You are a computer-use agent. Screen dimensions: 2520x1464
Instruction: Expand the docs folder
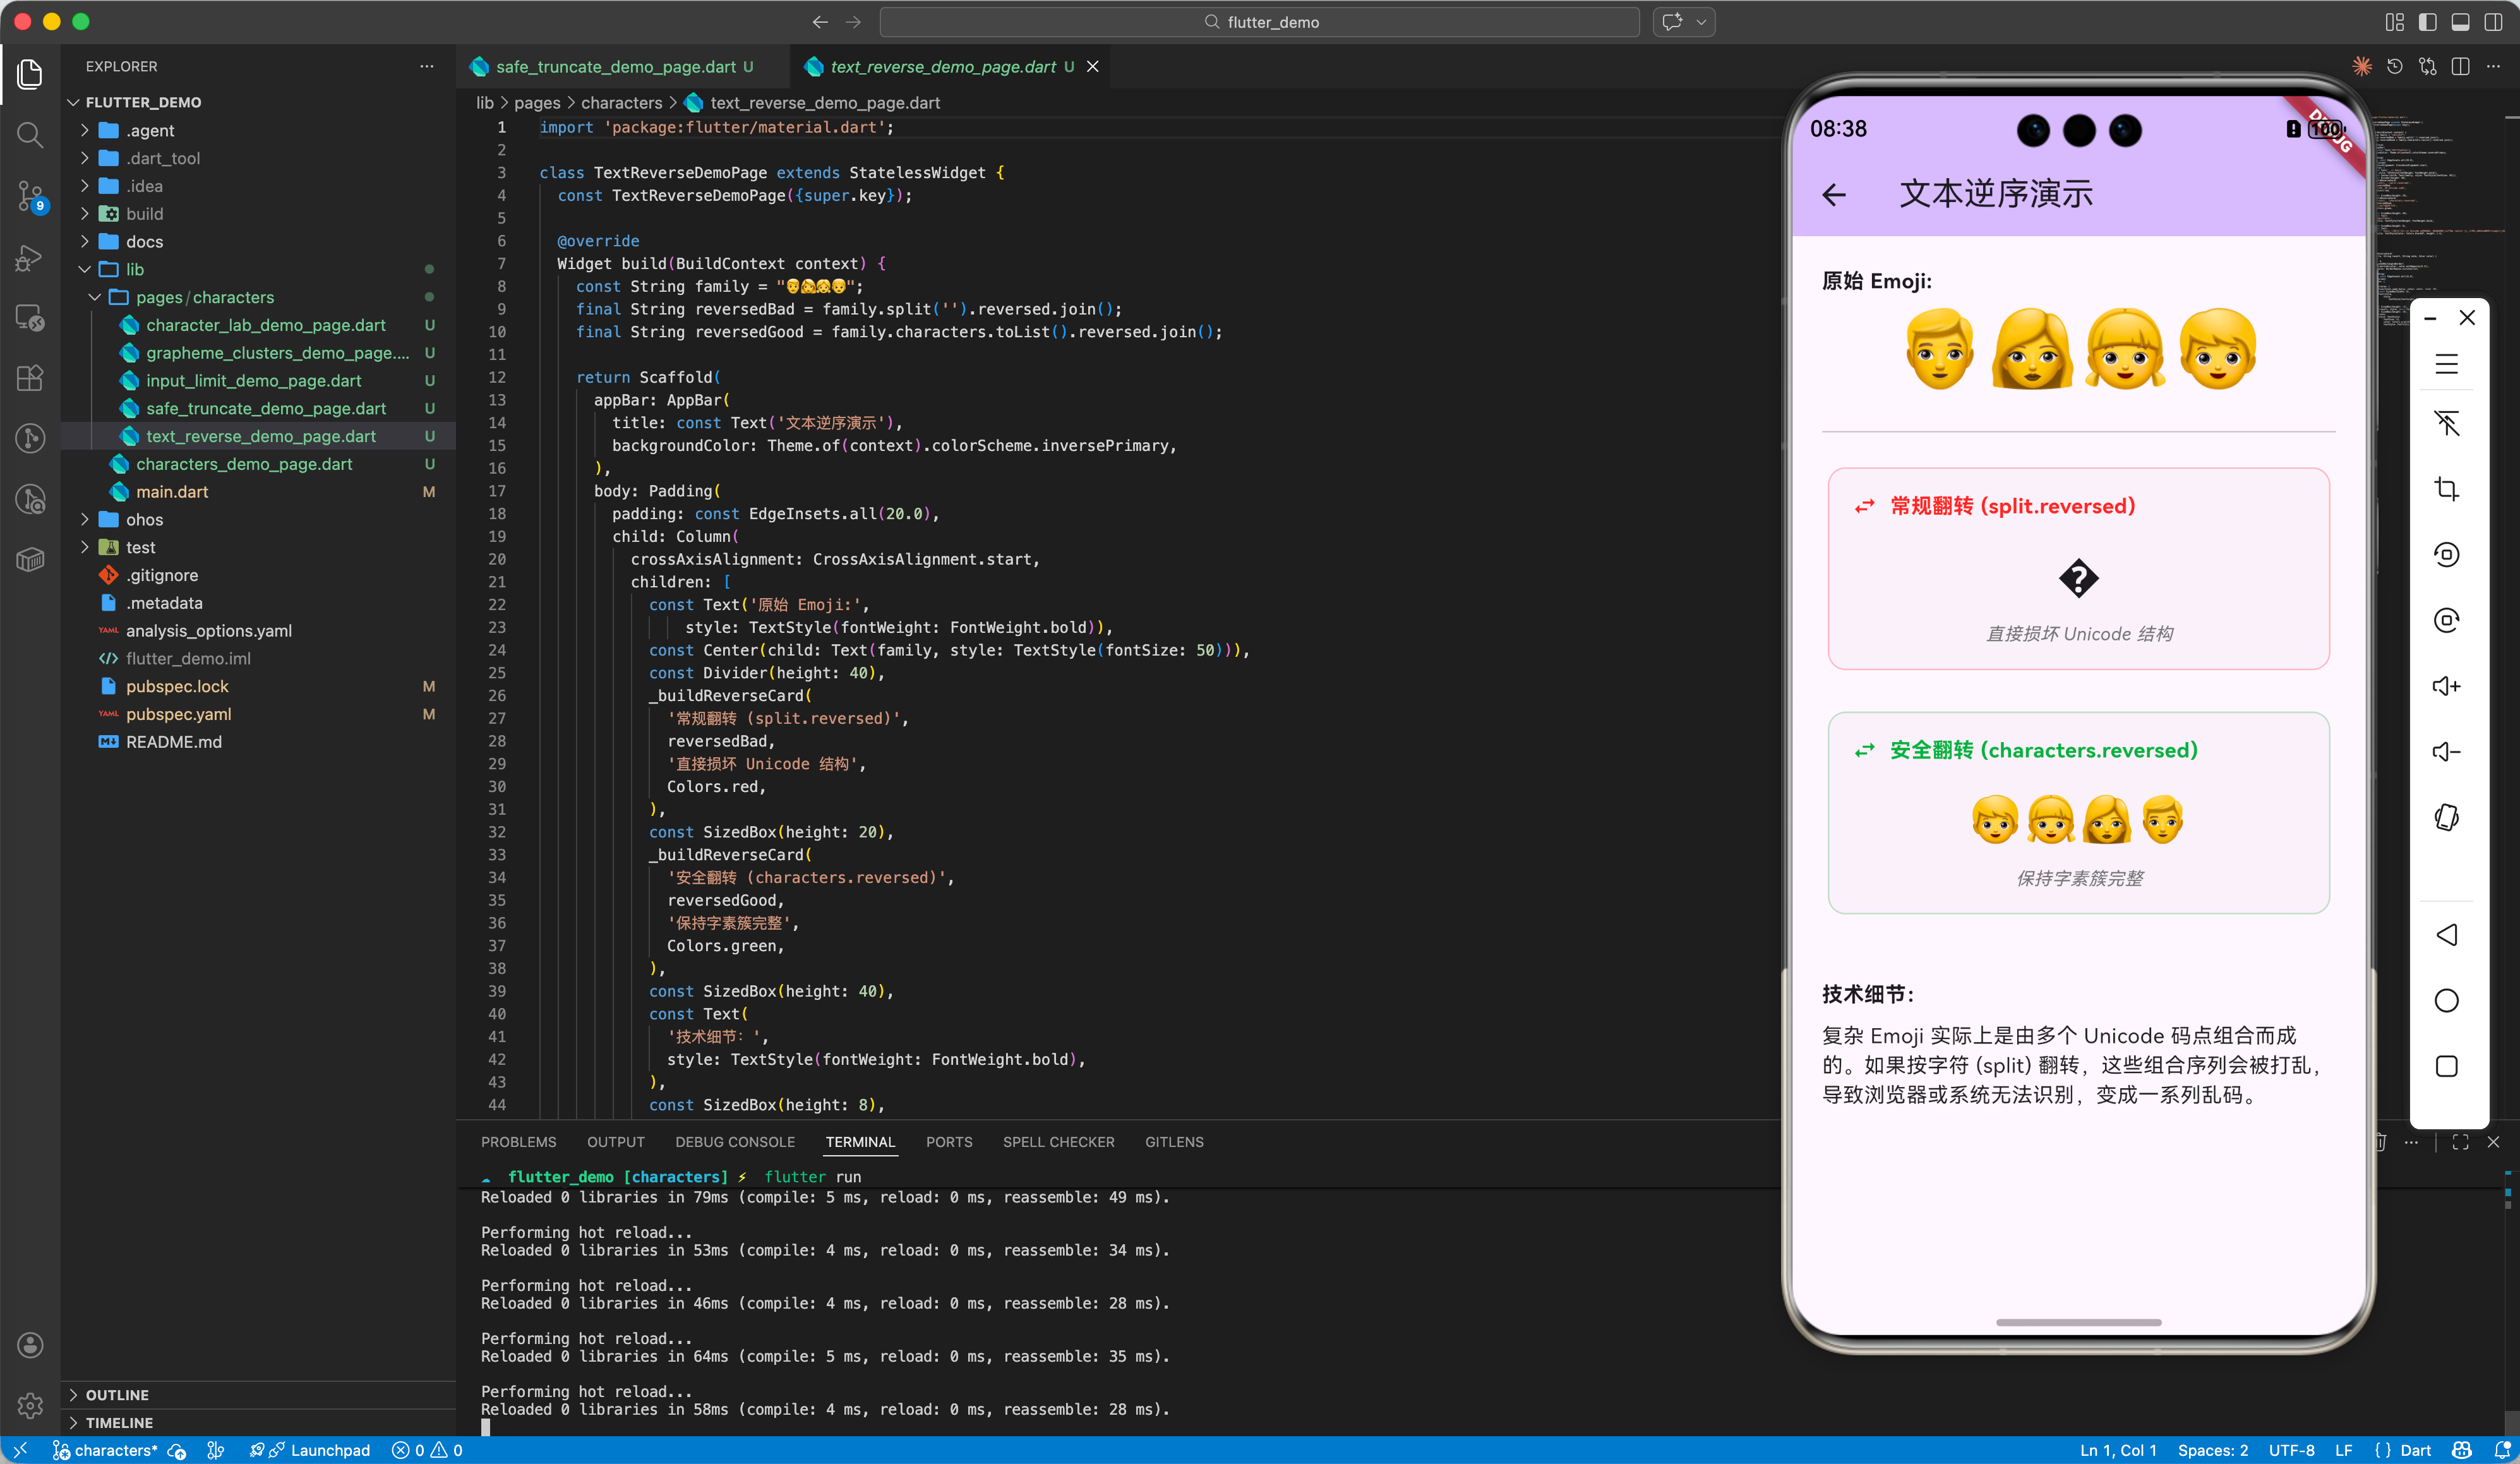pyautogui.click(x=144, y=242)
